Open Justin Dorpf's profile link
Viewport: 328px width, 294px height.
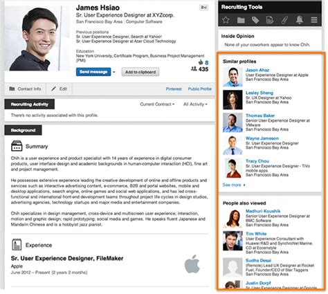tap(258, 283)
